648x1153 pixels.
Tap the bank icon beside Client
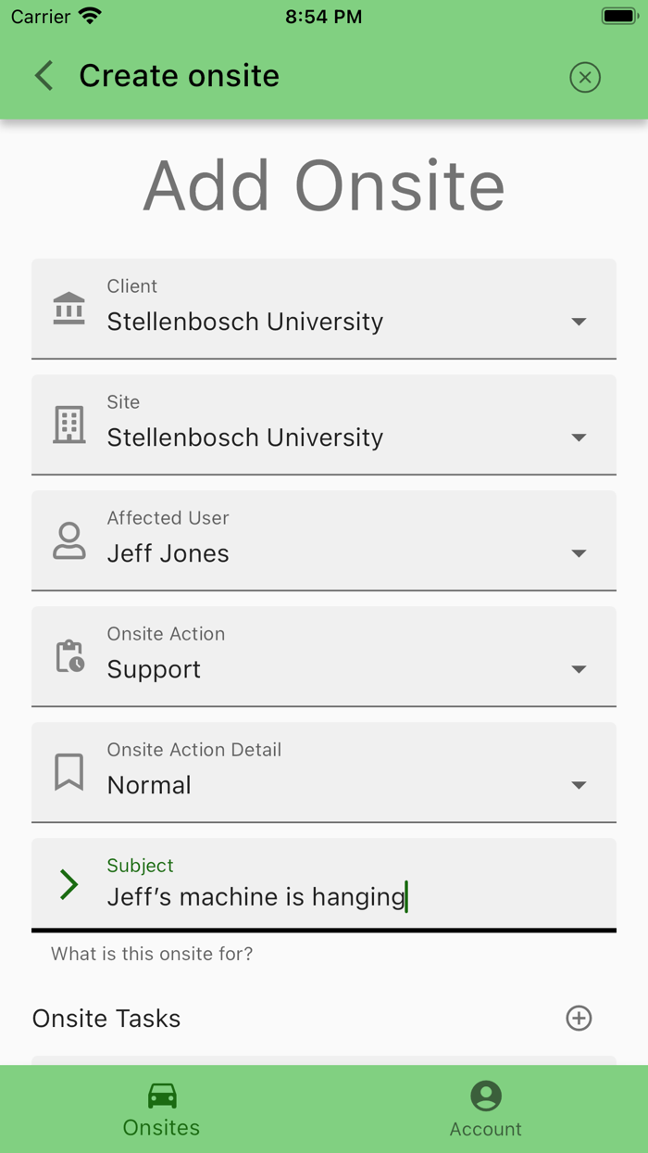coord(69,309)
